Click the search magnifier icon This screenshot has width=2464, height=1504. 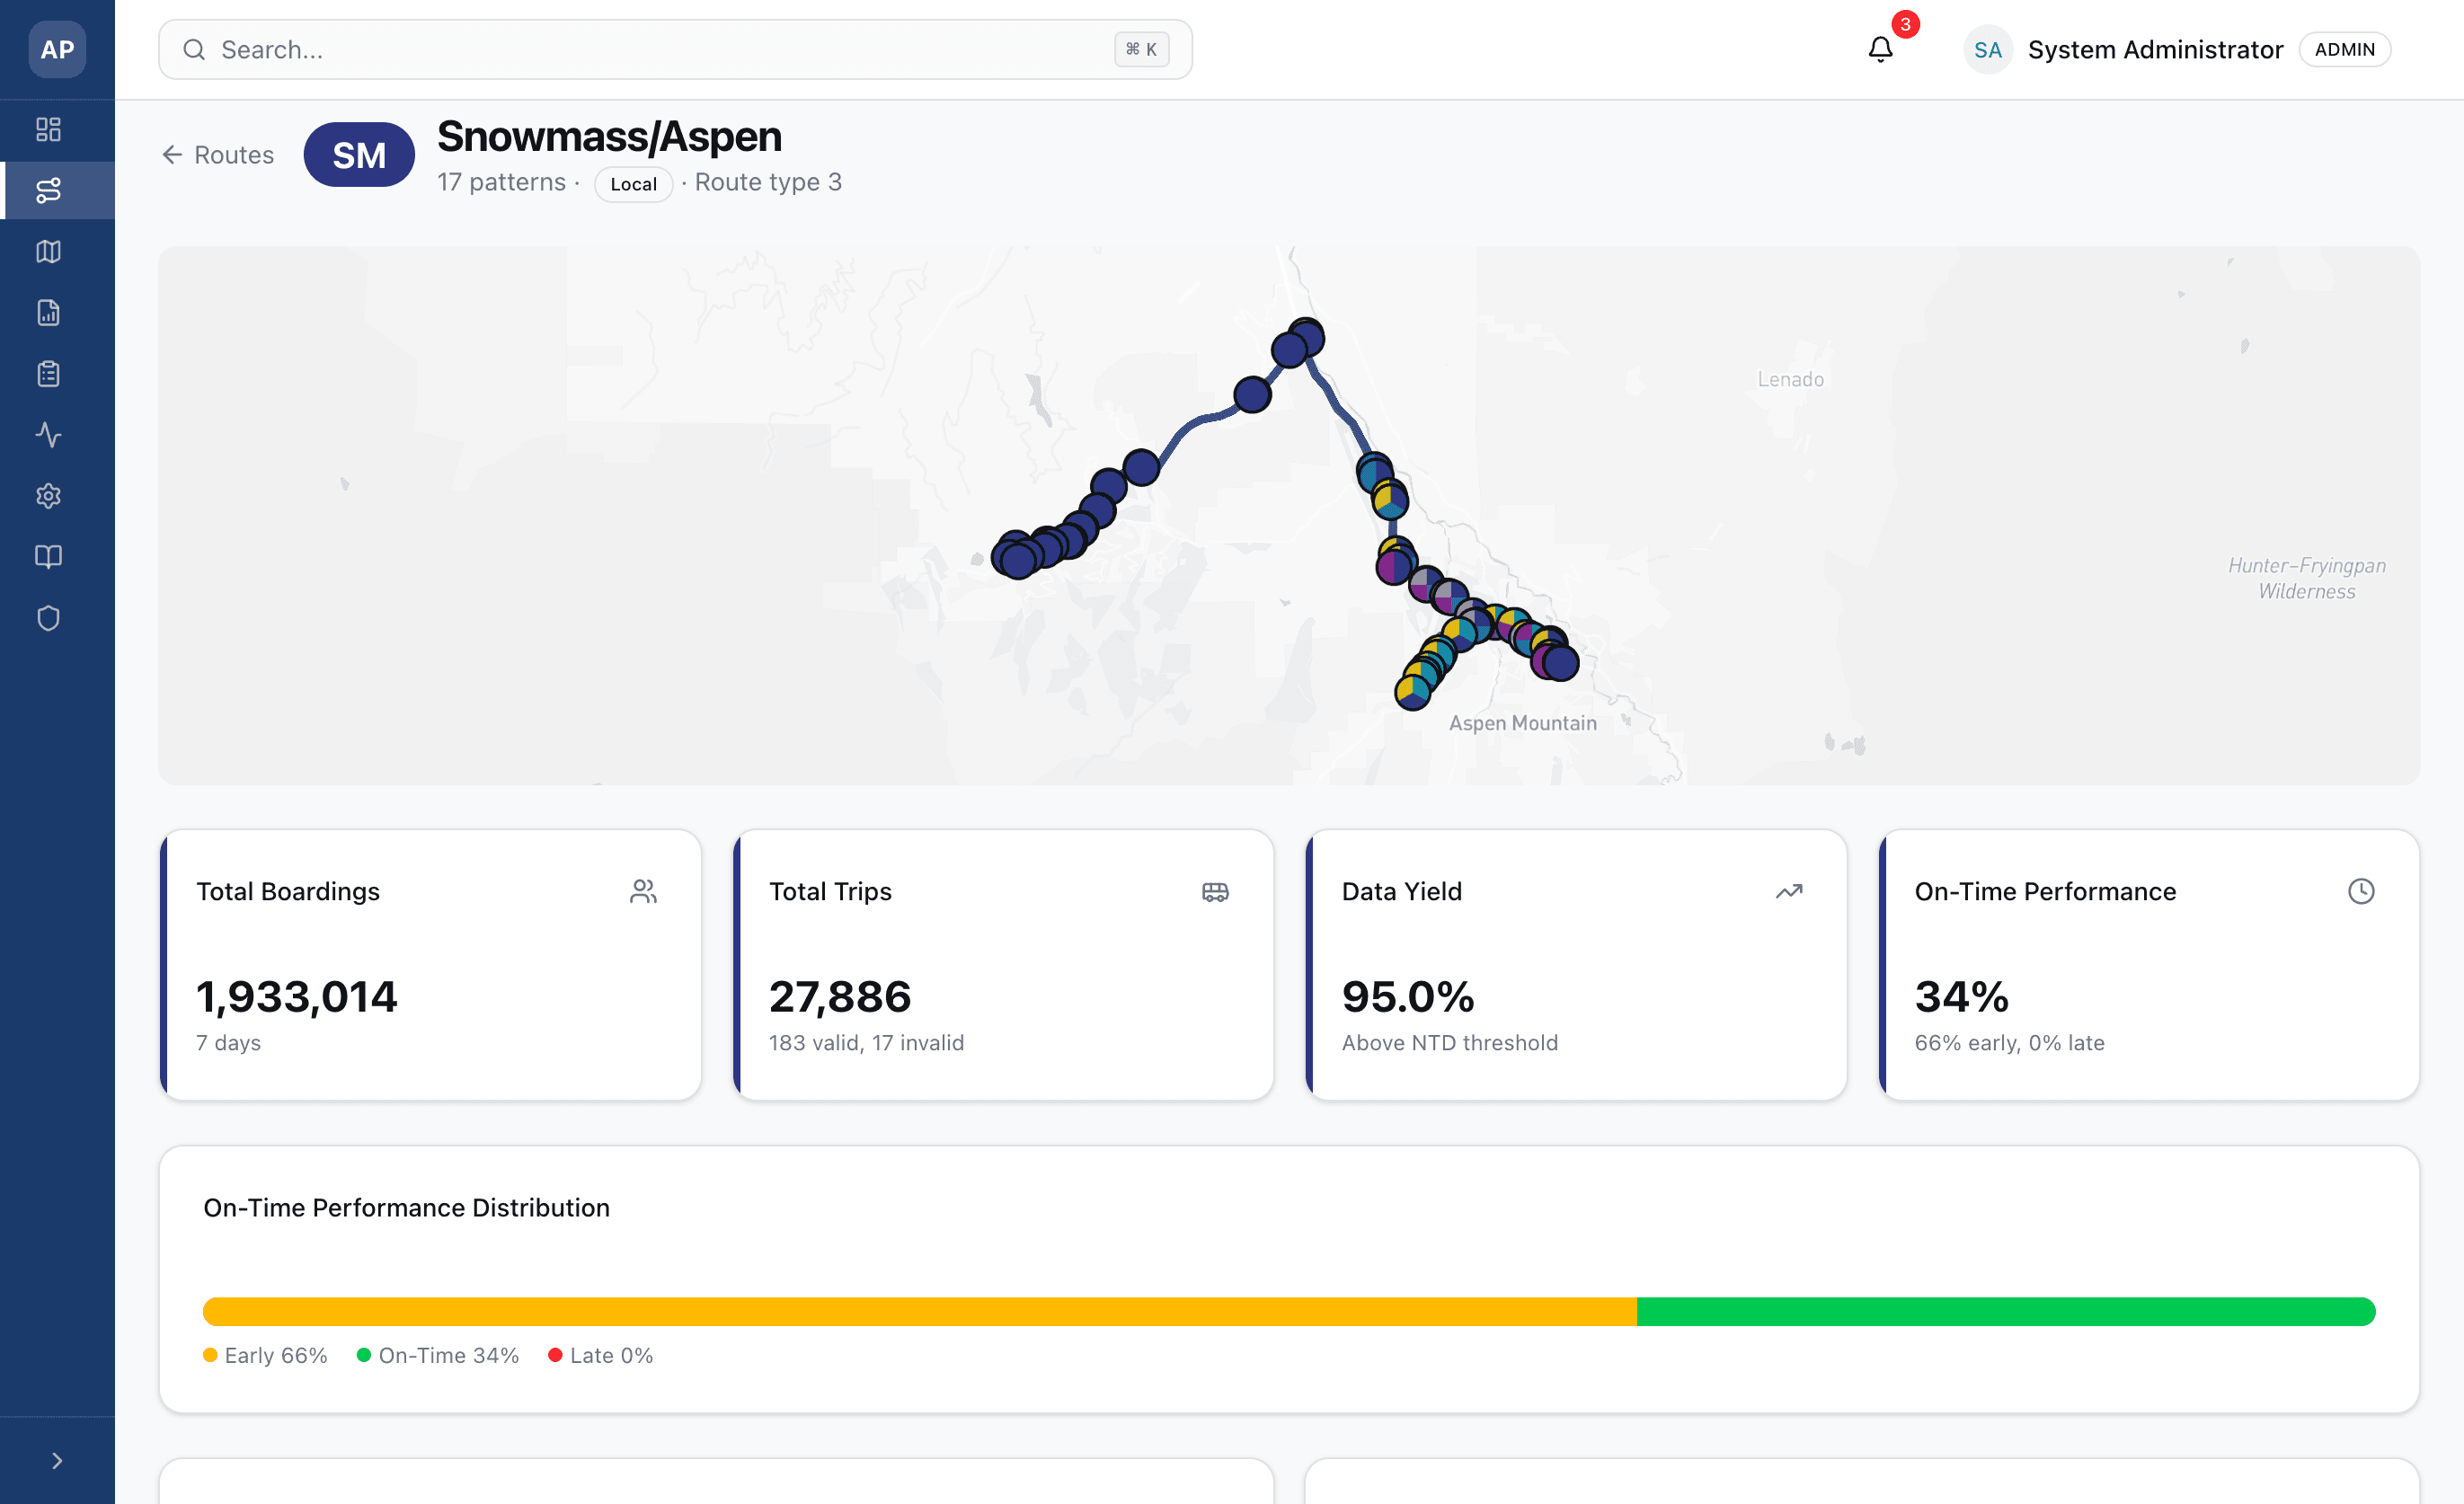click(x=194, y=50)
